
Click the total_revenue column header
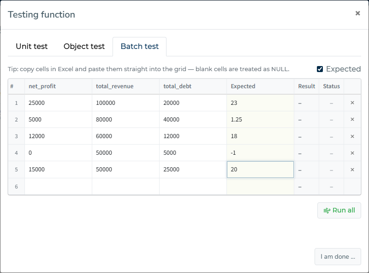(x=125, y=86)
